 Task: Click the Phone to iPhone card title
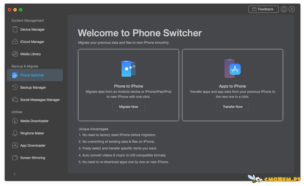(129, 86)
